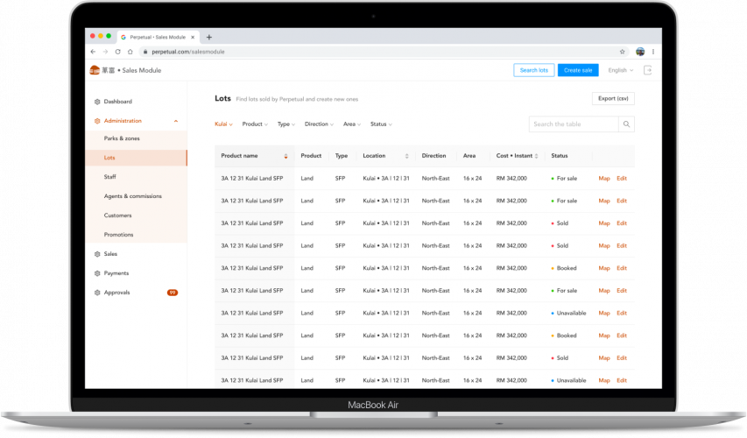Sort by Product name column arrows
This screenshot has height=438, width=747.
(285, 156)
